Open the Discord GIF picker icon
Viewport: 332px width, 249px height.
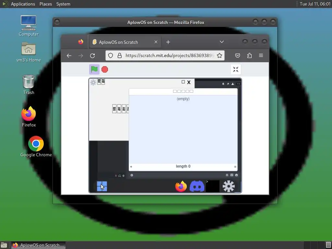[x=231, y=175]
